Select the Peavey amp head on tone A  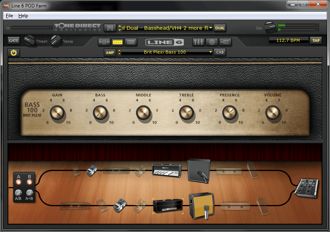tap(167, 171)
